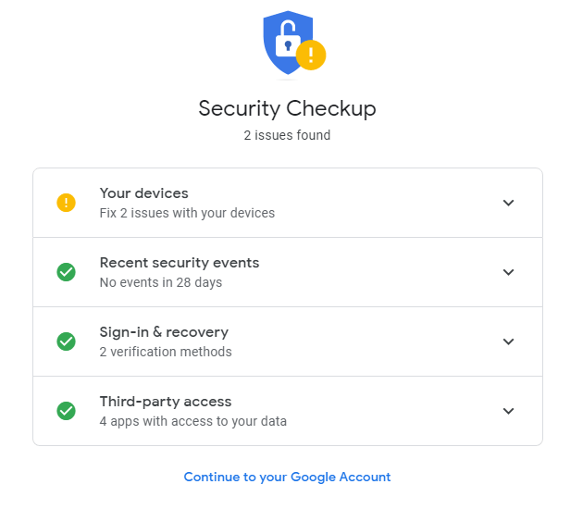The height and width of the screenshot is (509, 583).
Task: Click the Security Checkup title
Action: click(287, 108)
